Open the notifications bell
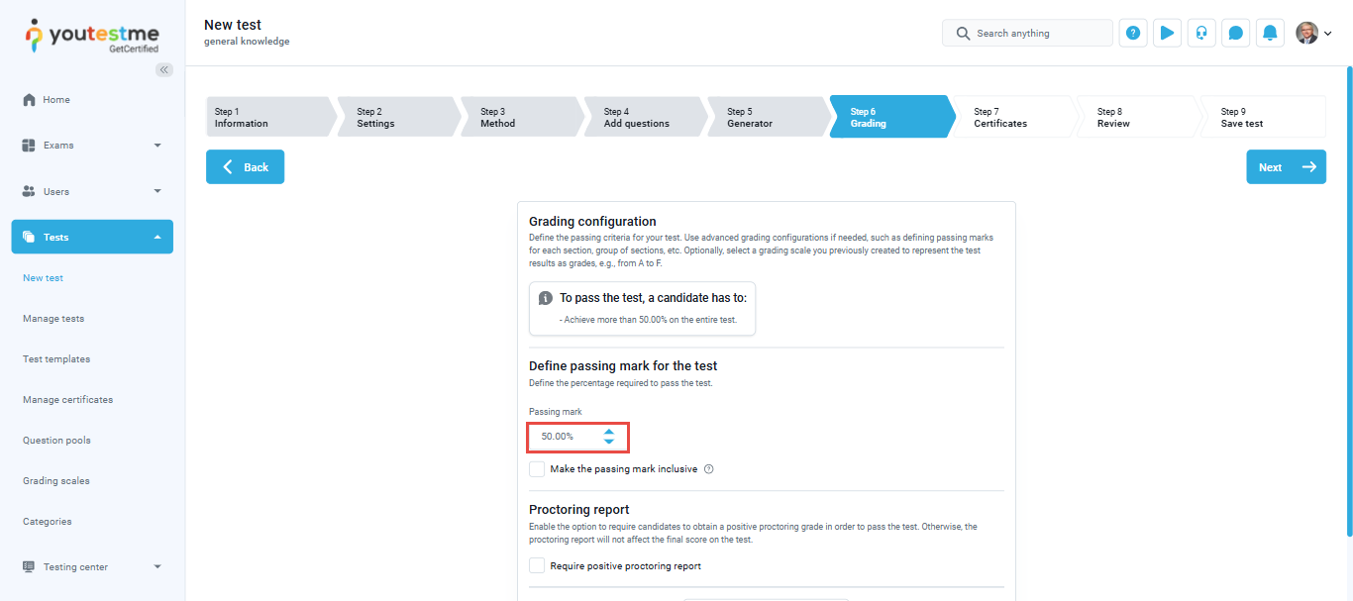The width and height of the screenshot is (1353, 601). [x=1270, y=33]
